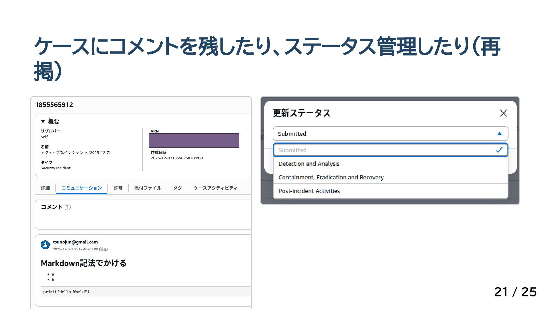Close the 更新ステータス dialog with the X
Image resolution: width=550 pixels, height=309 pixels.
[x=503, y=113]
